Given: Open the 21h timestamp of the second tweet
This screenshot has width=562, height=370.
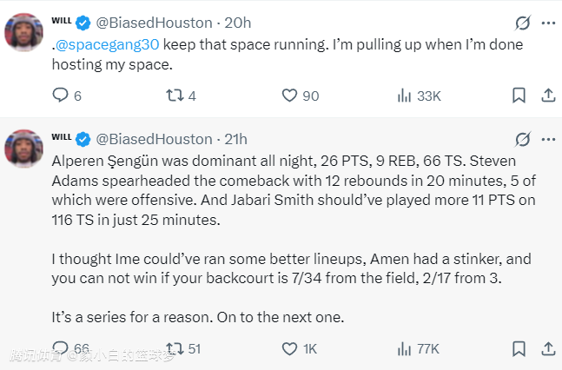Looking at the screenshot, I should (x=236, y=139).
